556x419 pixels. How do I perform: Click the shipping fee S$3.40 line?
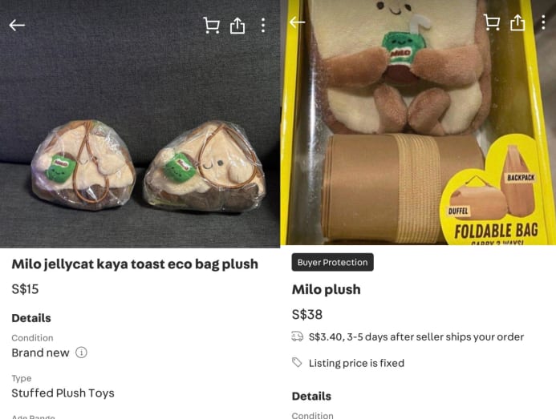416,336
